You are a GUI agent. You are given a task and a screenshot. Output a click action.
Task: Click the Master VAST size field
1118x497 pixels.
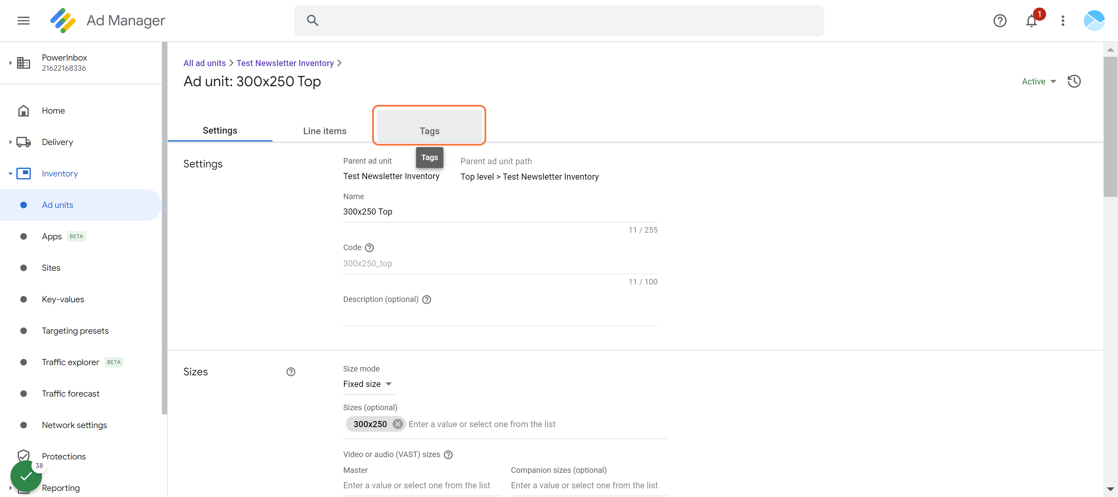coord(421,485)
